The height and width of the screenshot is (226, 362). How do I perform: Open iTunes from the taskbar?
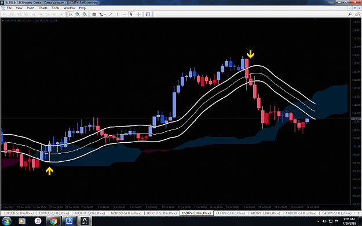pos(38,221)
